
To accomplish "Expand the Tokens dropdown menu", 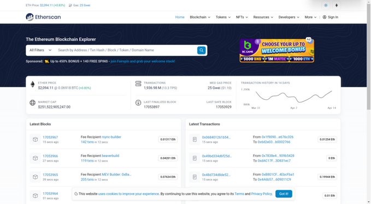I will (x=223, y=17).
